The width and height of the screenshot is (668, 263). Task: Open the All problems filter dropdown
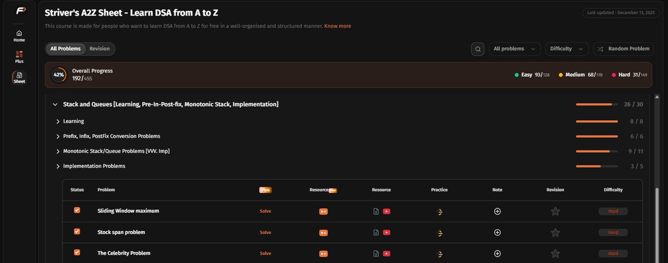515,49
